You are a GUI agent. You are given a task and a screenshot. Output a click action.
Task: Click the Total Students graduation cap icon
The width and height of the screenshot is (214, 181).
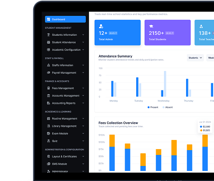(x=151, y=26)
